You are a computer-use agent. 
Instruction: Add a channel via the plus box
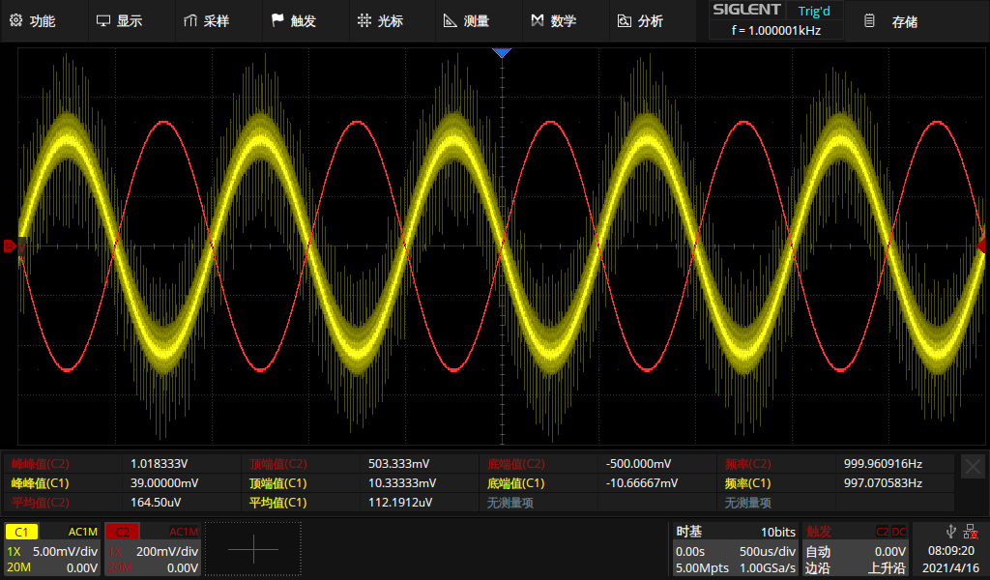tap(253, 549)
